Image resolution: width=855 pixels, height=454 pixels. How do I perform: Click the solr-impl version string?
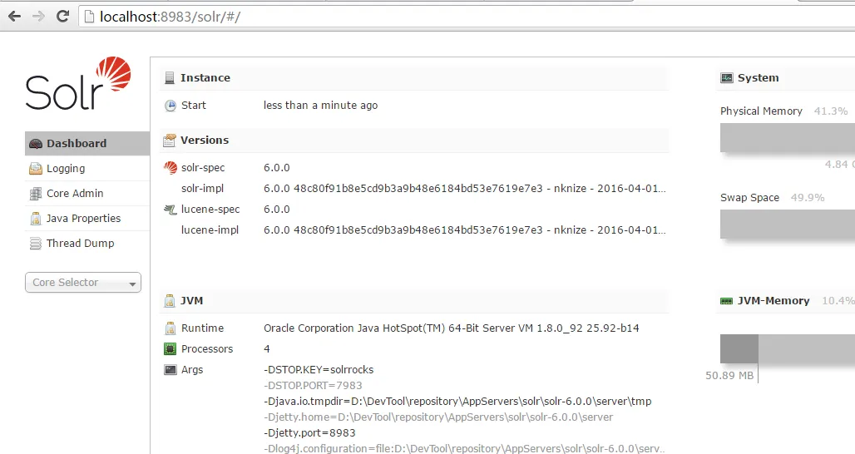click(465, 189)
